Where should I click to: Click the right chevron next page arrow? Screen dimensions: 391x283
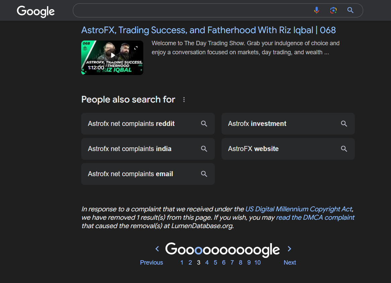pyautogui.click(x=289, y=249)
